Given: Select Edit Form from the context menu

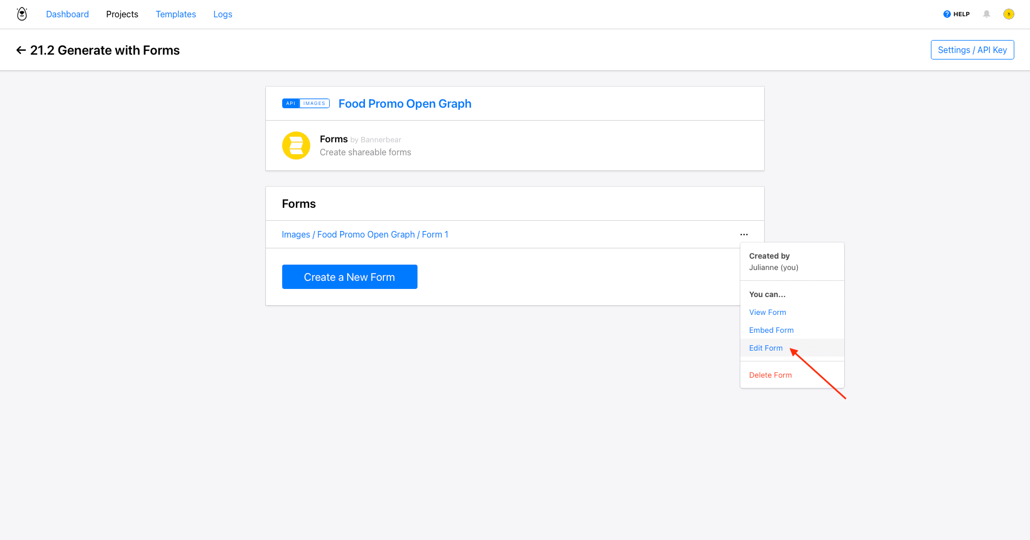Looking at the screenshot, I should click(766, 348).
